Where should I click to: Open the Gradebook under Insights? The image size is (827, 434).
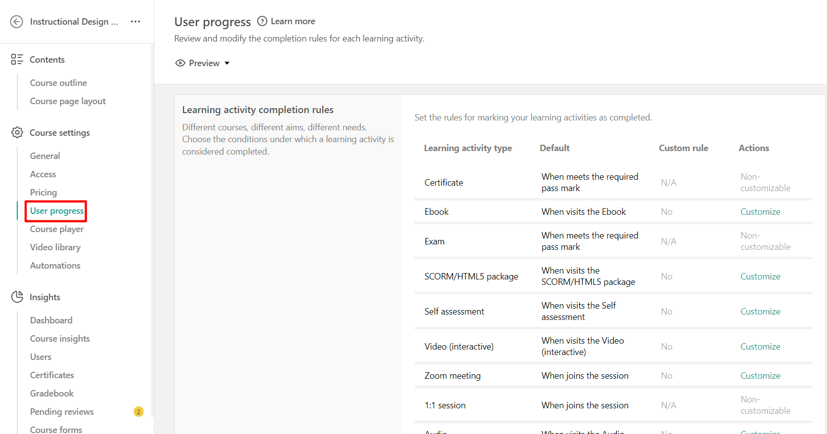(52, 394)
